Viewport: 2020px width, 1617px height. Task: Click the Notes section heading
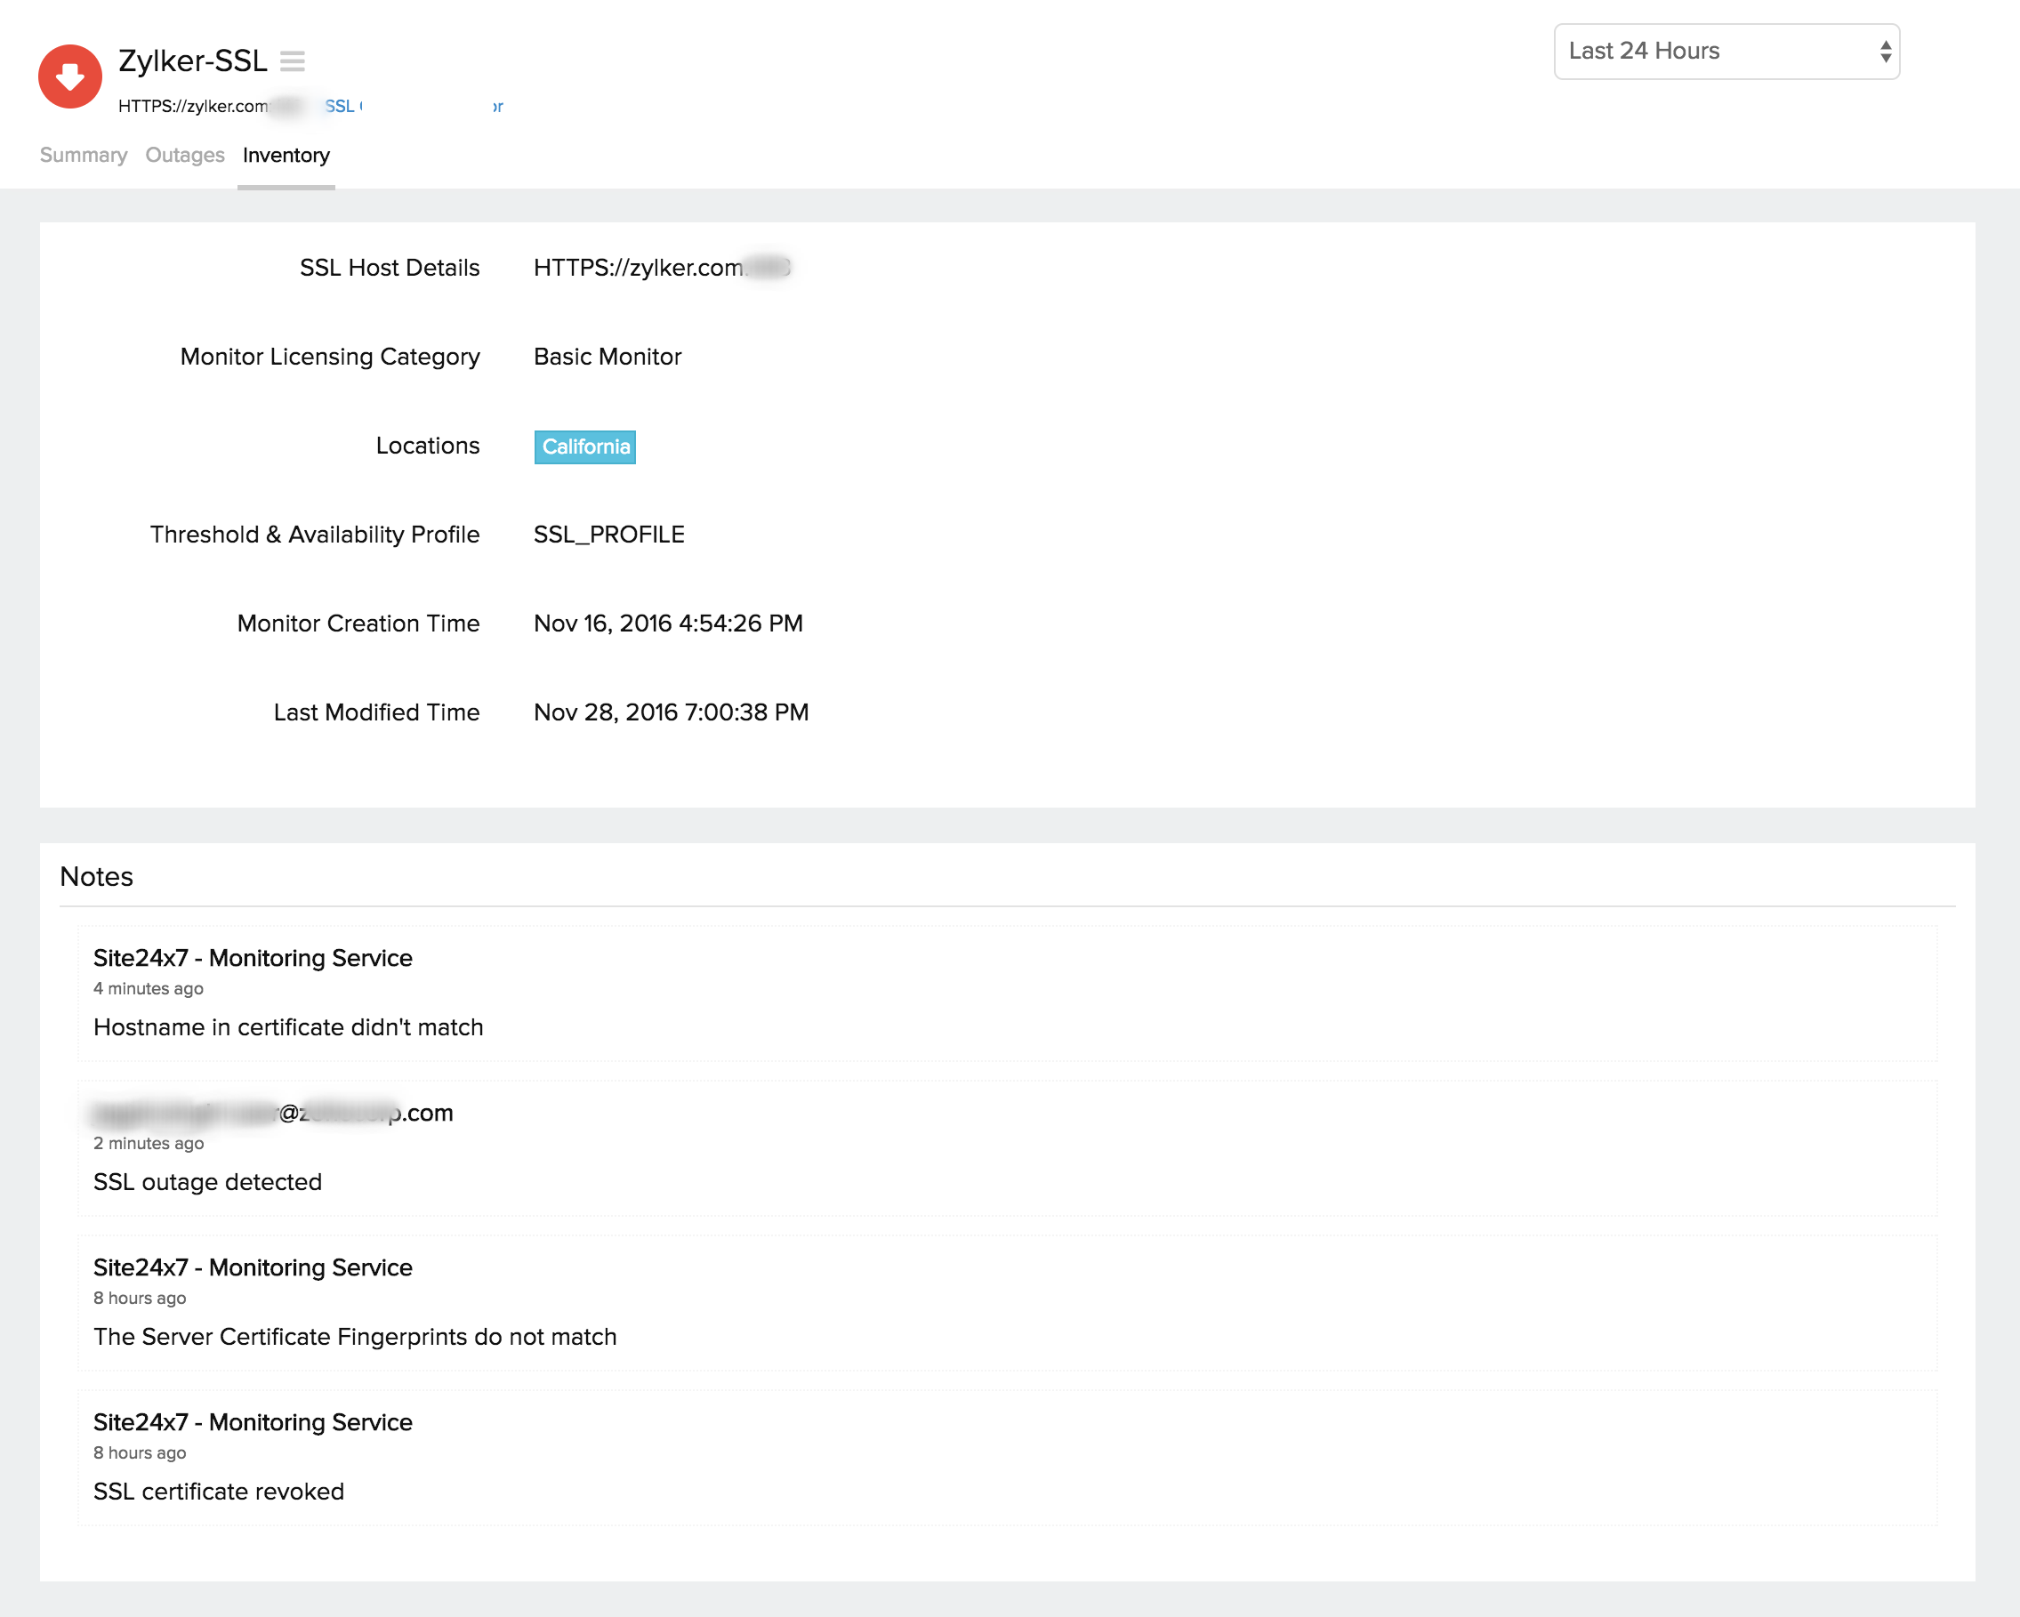click(x=96, y=877)
